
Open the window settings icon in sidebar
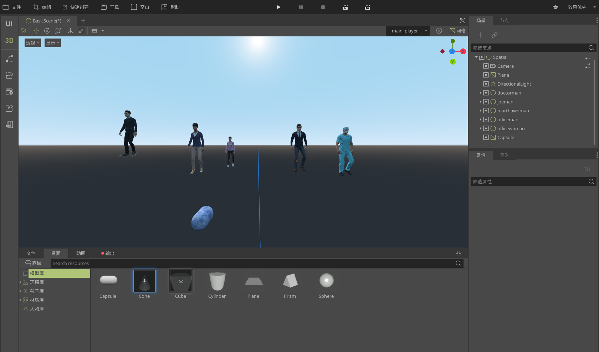[9, 92]
